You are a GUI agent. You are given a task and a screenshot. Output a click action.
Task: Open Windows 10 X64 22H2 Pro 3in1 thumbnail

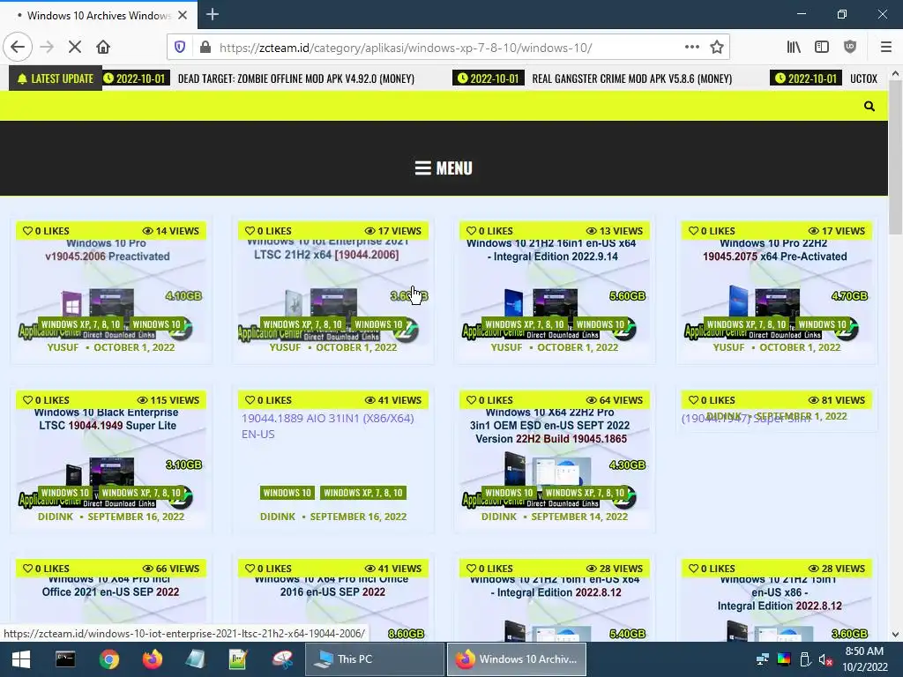pyautogui.click(x=555, y=452)
